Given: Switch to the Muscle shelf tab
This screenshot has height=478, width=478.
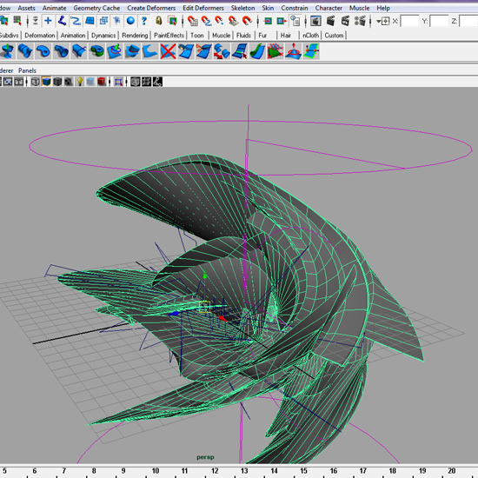Looking at the screenshot, I should point(221,36).
